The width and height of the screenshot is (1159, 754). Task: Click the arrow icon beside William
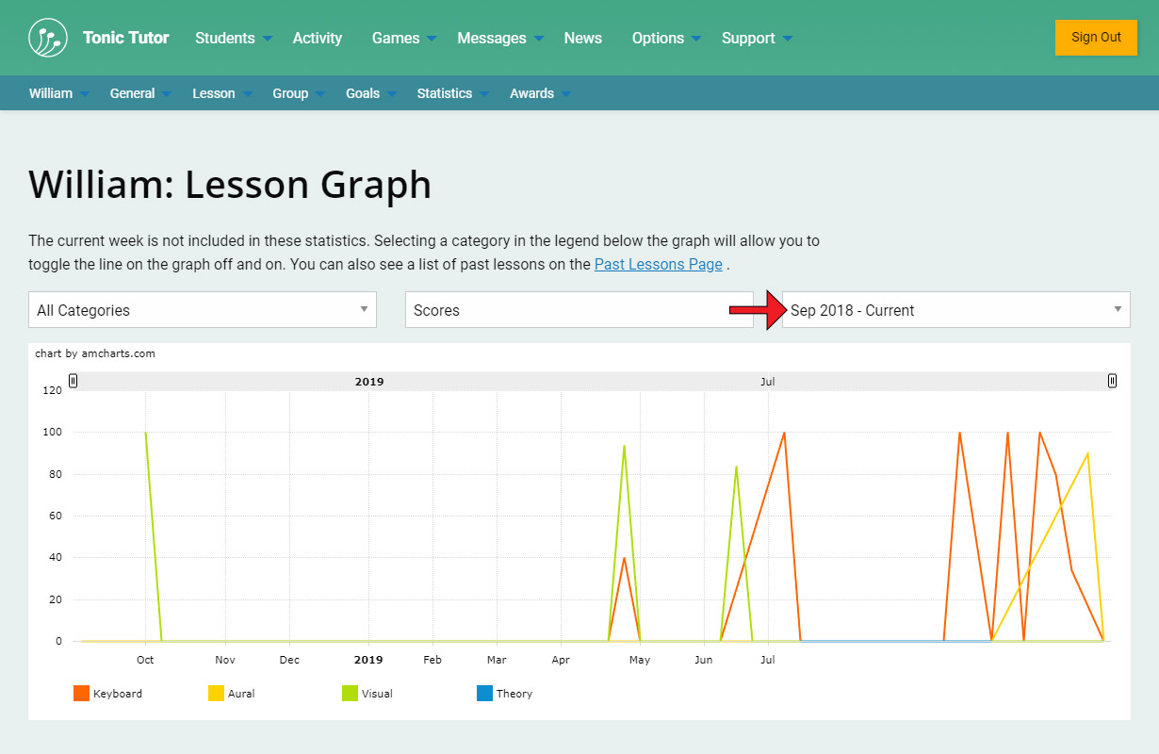point(85,94)
